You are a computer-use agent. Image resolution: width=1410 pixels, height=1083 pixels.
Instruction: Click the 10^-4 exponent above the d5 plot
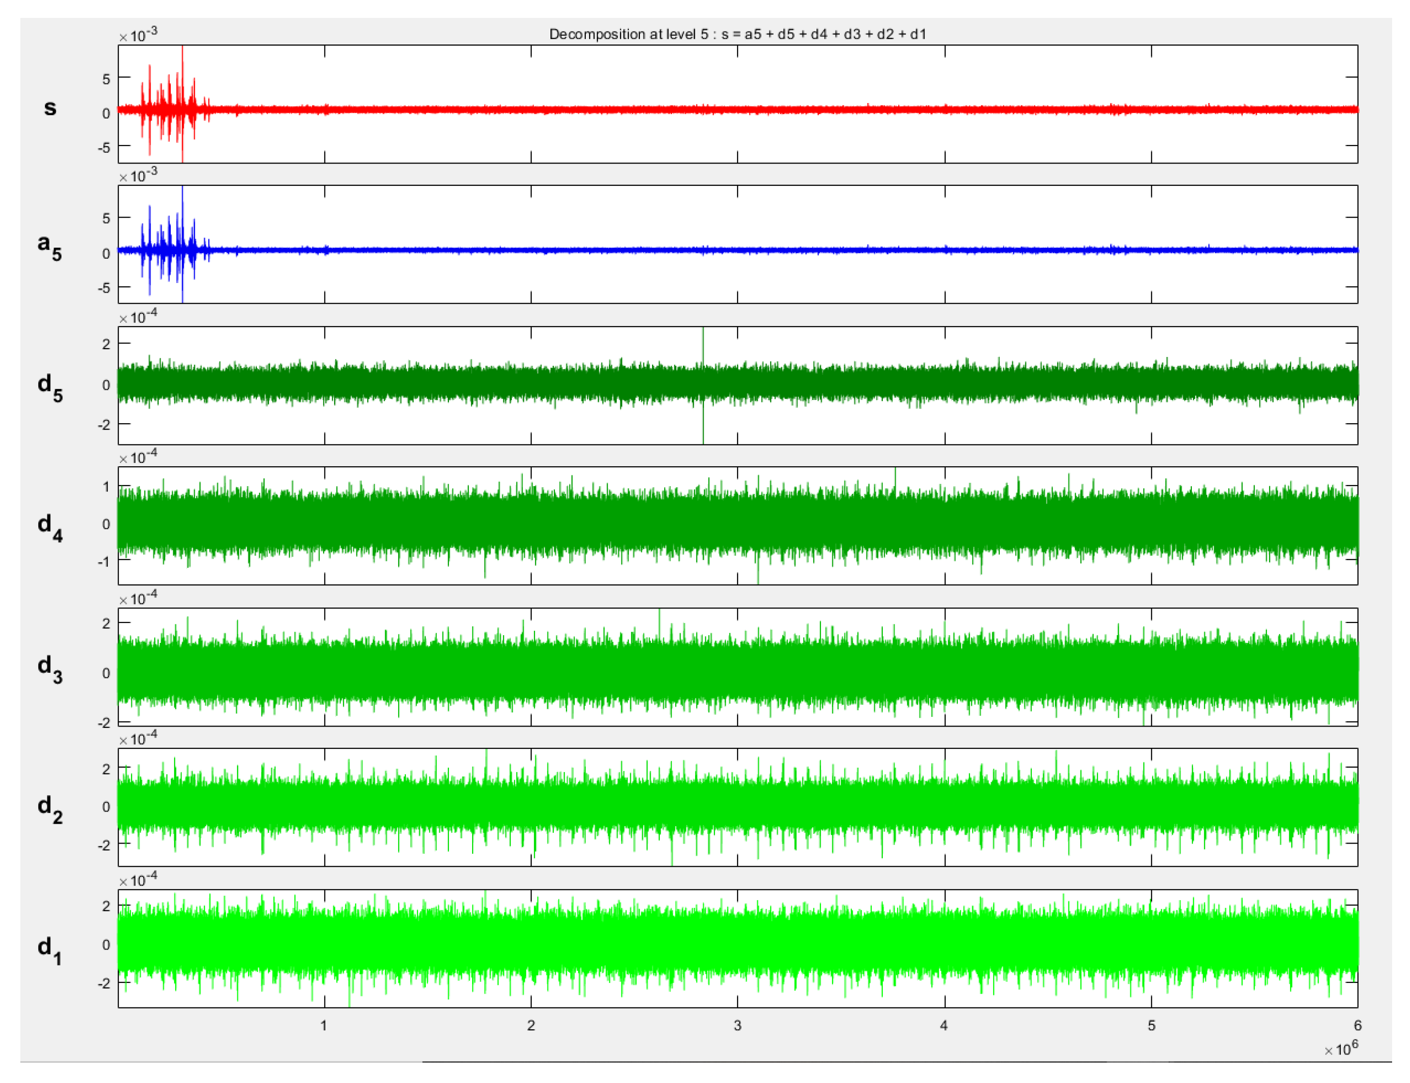[x=138, y=316]
